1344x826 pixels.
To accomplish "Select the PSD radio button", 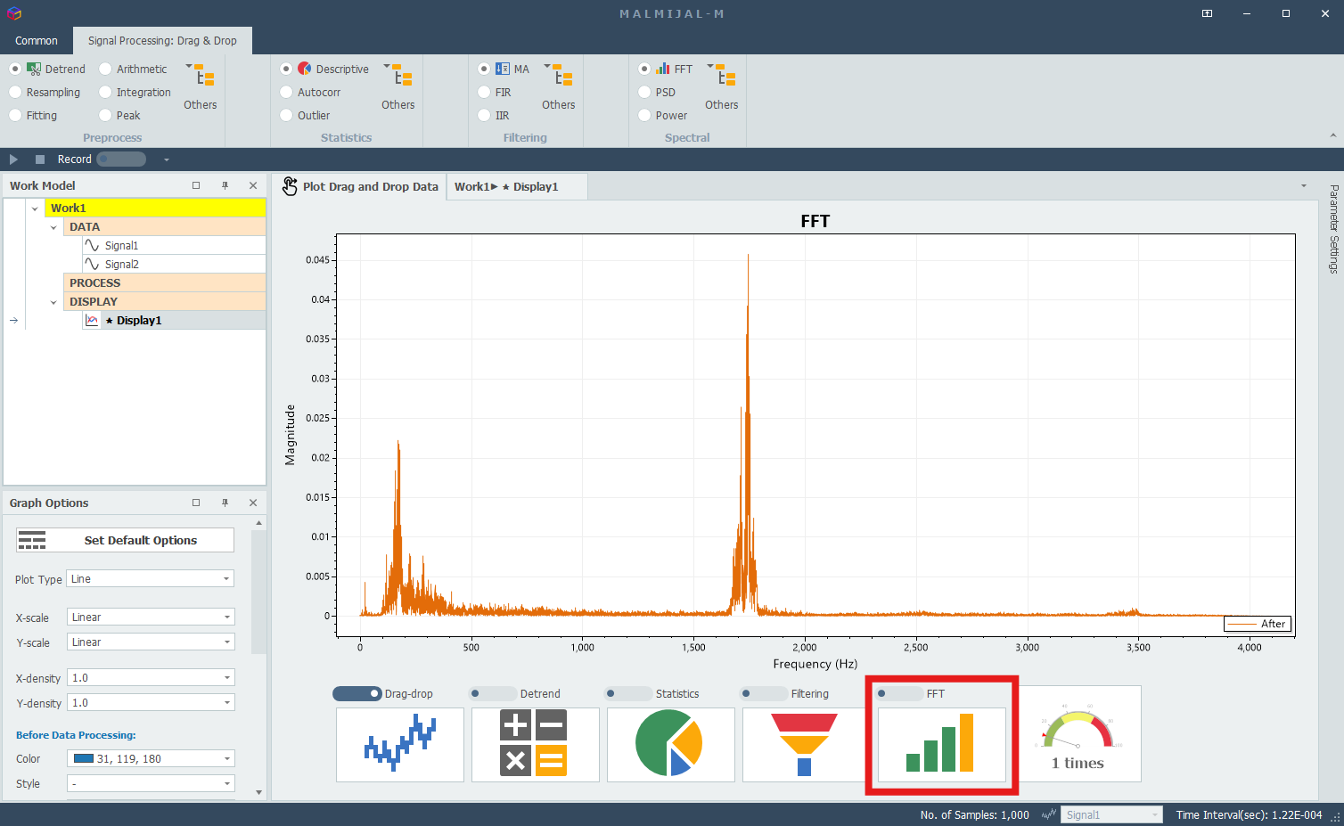I will click(644, 92).
